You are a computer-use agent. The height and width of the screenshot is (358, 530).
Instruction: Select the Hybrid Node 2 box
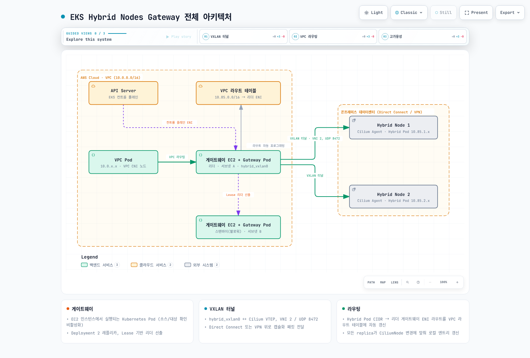[394, 197]
